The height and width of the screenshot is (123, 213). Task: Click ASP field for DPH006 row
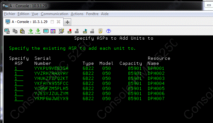pyautogui.click(x=19, y=93)
